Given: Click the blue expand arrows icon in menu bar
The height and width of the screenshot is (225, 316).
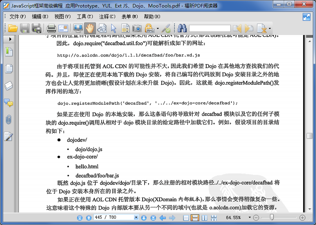Looking at the screenshot, I should [306, 17].
